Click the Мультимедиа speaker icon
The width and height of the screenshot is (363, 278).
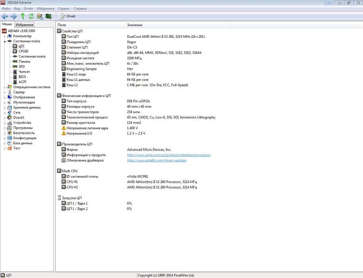pyautogui.click(x=10, y=102)
